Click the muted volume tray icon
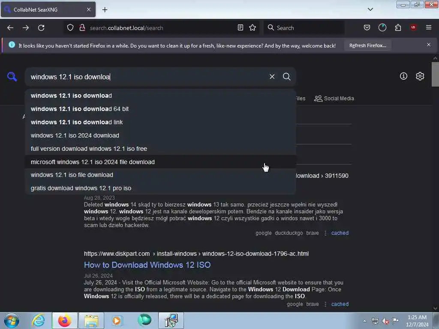This screenshot has width=439, height=329. [x=385, y=321]
